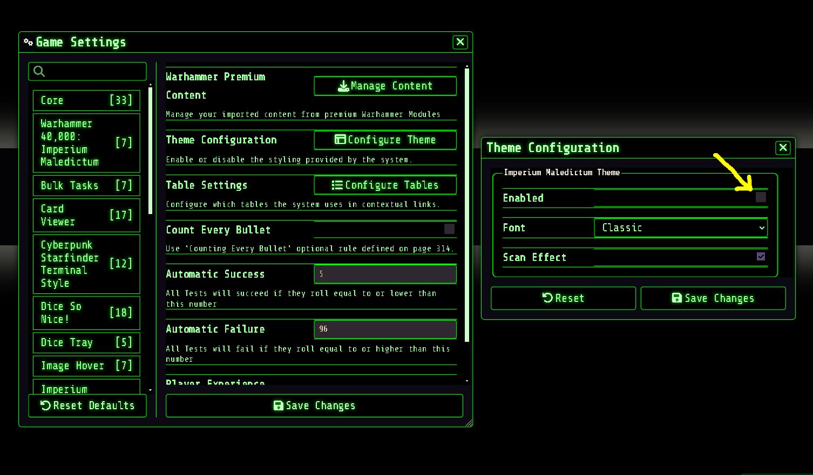
Task: Click the 'Imperium Maledictum Theme' legend text
Action: (x=561, y=173)
